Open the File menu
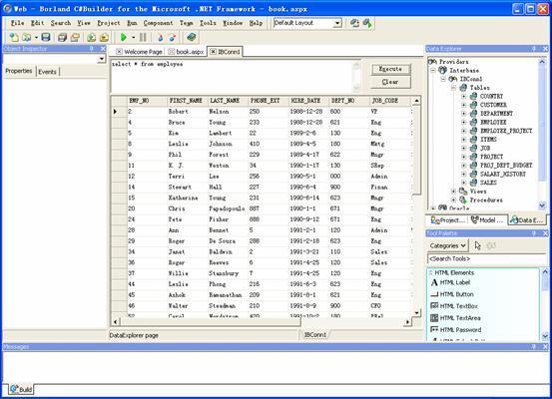Screen dimensions: 552x399 click(17, 23)
